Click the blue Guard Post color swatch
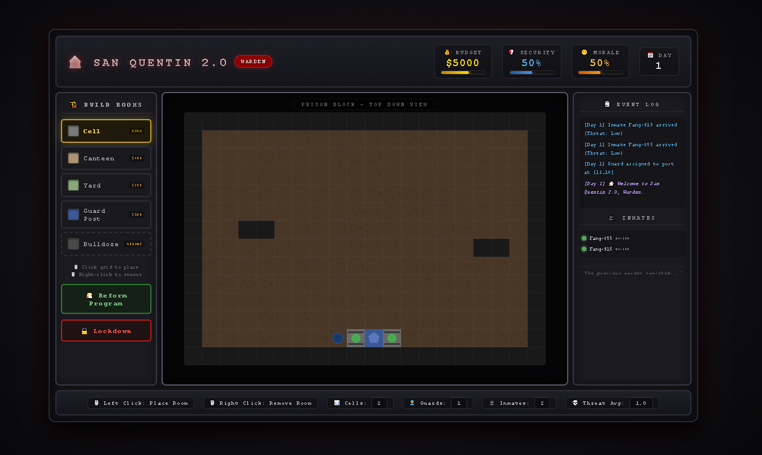This screenshot has height=455, width=762. pyautogui.click(x=73, y=215)
